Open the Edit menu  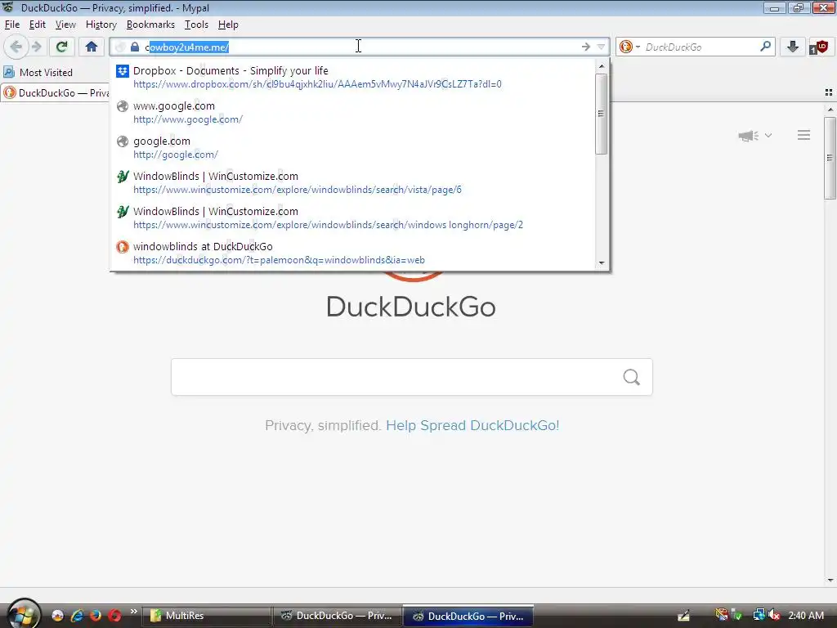37,25
